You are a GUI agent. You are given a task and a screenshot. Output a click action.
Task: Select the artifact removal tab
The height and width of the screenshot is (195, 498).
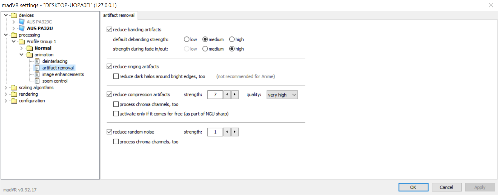click(119, 15)
